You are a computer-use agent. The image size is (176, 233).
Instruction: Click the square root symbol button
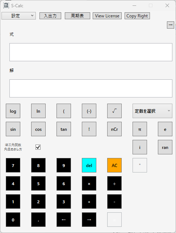pos(114,111)
